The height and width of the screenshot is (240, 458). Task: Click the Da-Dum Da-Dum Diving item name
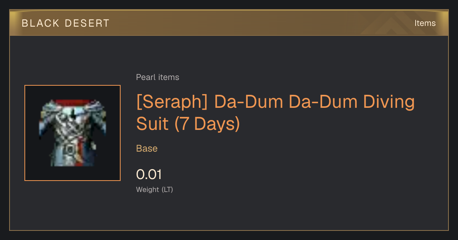(x=314, y=102)
